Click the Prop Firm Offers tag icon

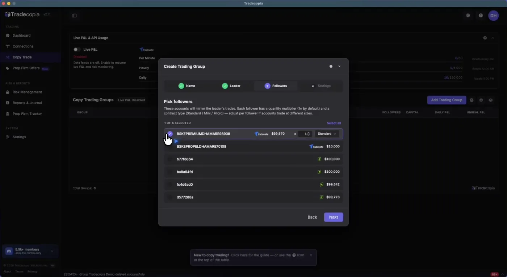8,68
